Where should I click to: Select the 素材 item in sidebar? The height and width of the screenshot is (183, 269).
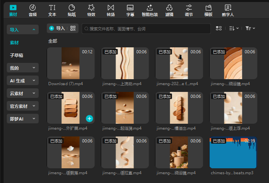tap(15, 43)
